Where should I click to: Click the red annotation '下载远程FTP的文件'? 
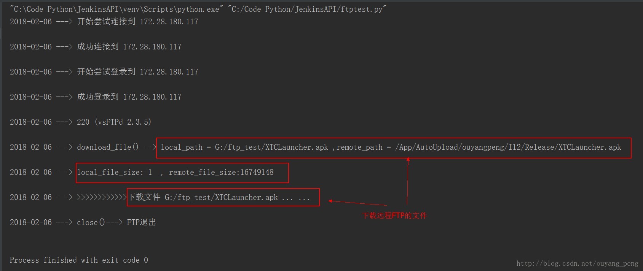pos(394,216)
